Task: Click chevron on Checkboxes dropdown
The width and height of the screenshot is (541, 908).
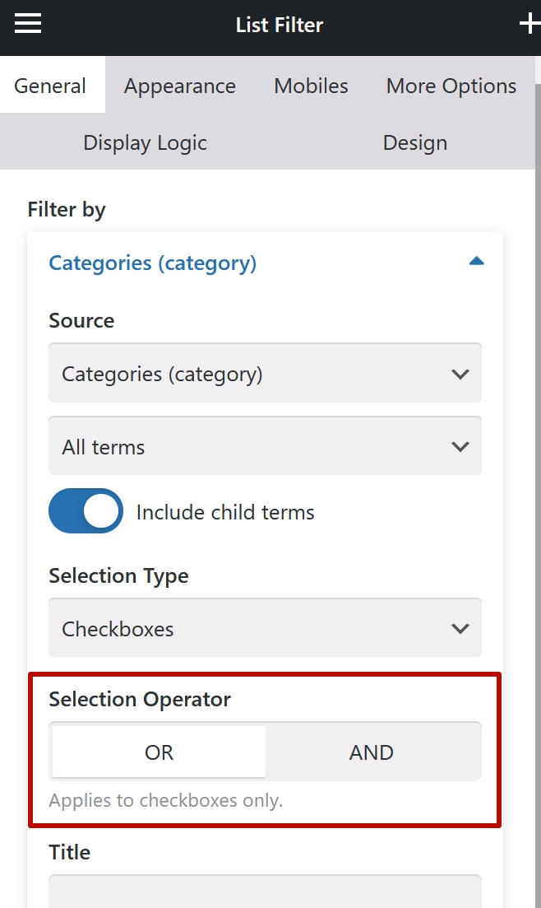Action: pyautogui.click(x=460, y=628)
